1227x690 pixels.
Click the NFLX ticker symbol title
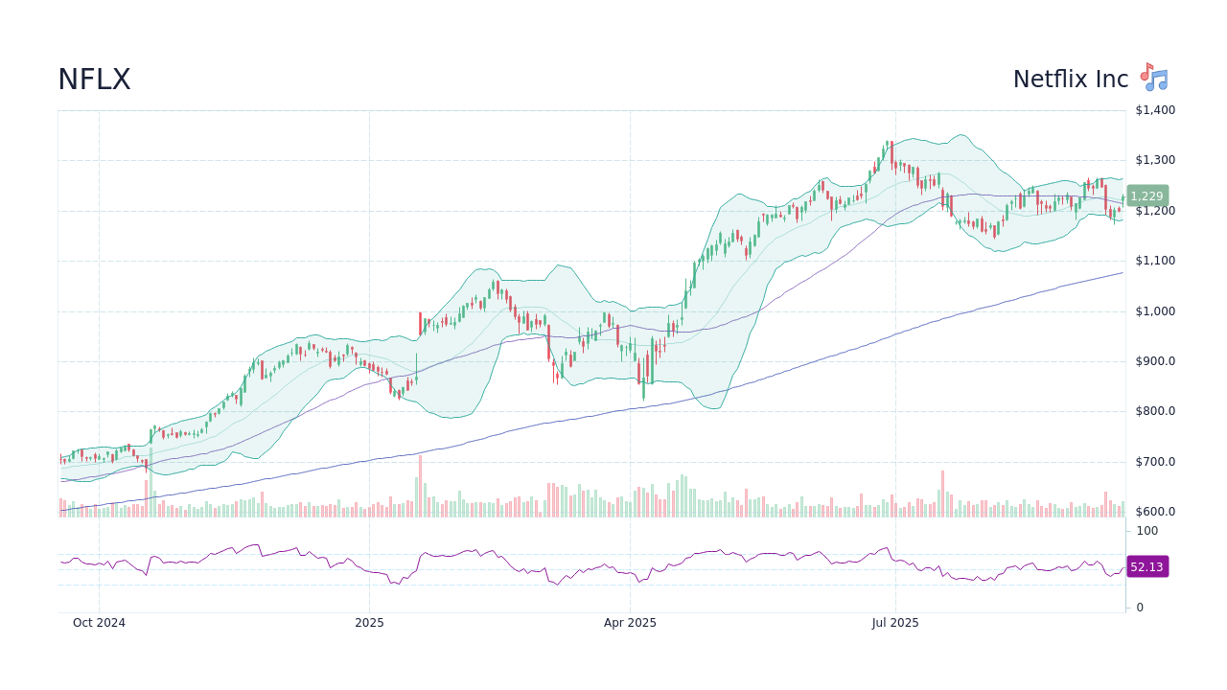[94, 80]
